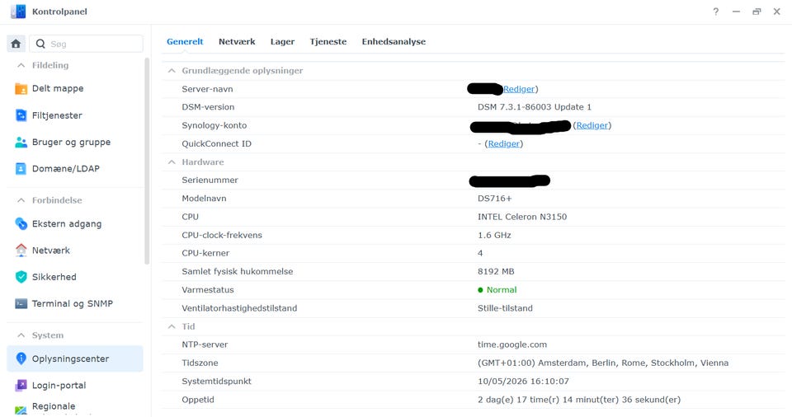Collapse the System sidebar section
Viewport: 792px width, 417px height.
[x=21, y=335]
